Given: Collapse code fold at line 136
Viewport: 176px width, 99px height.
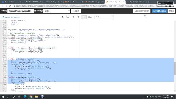Looking at the screenshot, I should tap(6, 59).
